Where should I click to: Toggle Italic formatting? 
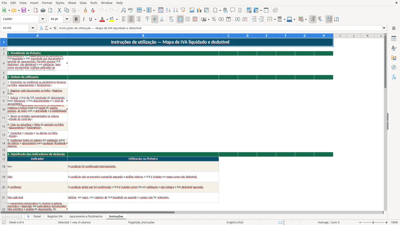[84, 19]
